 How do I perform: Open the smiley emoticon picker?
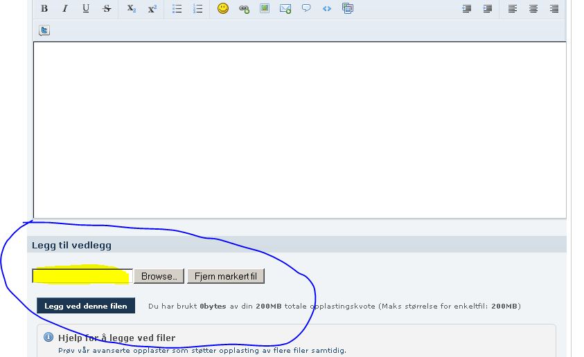click(x=223, y=8)
